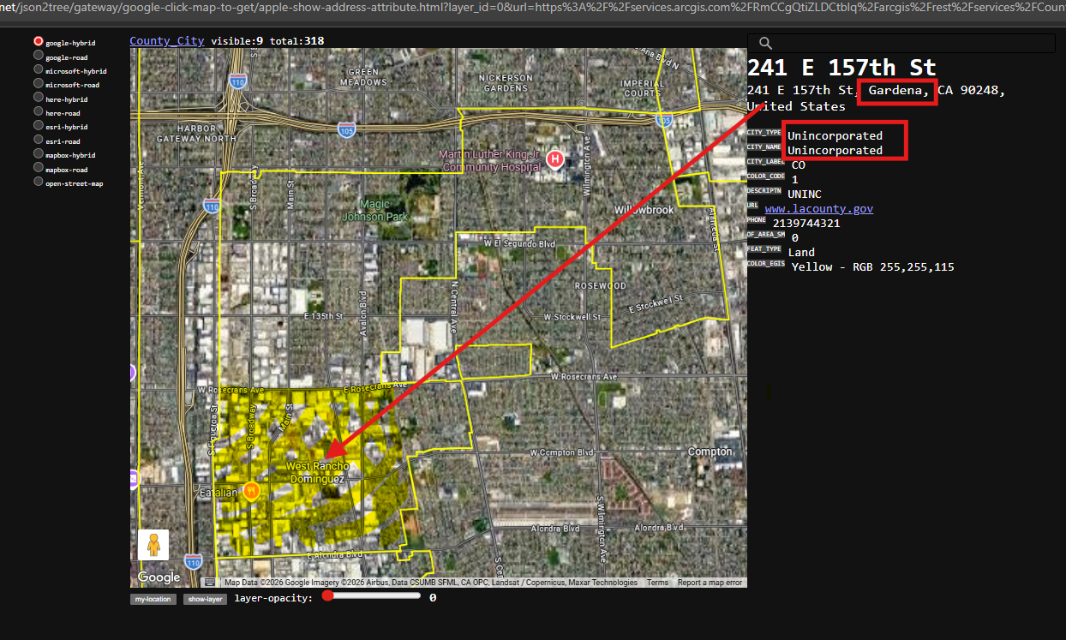Choose the open-street-map basemap
The width and height of the screenshot is (1066, 640).
[x=39, y=182]
